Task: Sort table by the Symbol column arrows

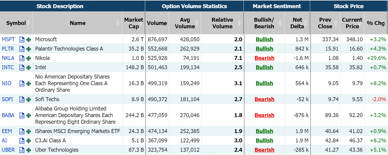Action: 29,23
